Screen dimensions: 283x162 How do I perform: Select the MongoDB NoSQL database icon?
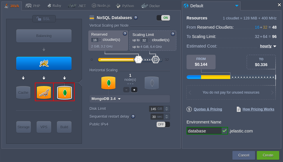[x=64, y=92]
